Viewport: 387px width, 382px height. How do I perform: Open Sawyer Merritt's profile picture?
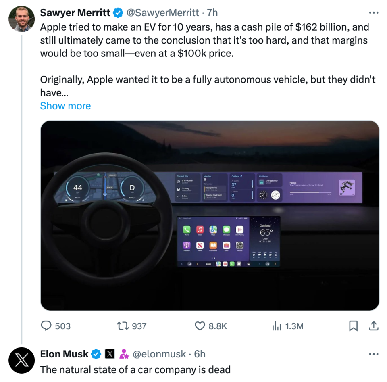(21, 19)
